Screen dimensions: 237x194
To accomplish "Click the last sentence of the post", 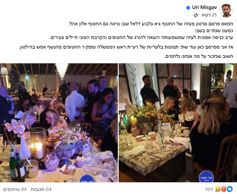I will pyautogui.click(x=199, y=56).
